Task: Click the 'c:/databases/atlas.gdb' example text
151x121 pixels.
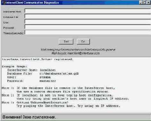Action: tap(59, 74)
